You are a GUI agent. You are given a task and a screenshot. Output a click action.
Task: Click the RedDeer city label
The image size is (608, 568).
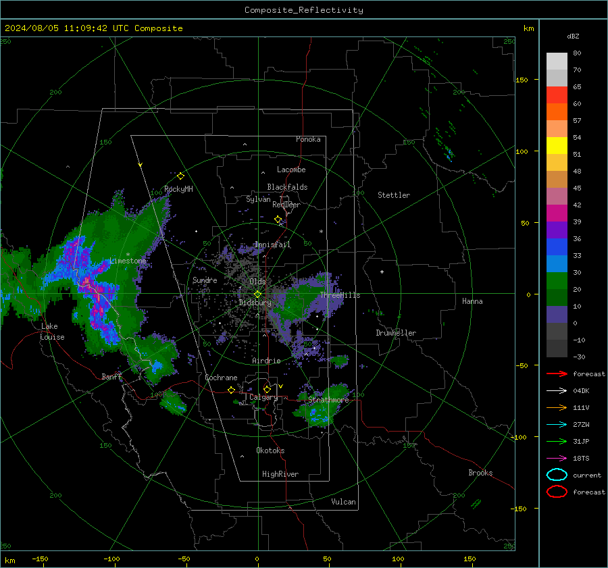coord(286,205)
